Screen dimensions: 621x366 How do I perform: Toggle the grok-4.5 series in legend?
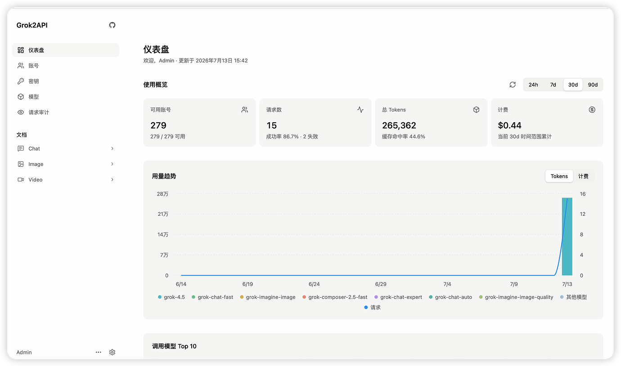point(171,297)
